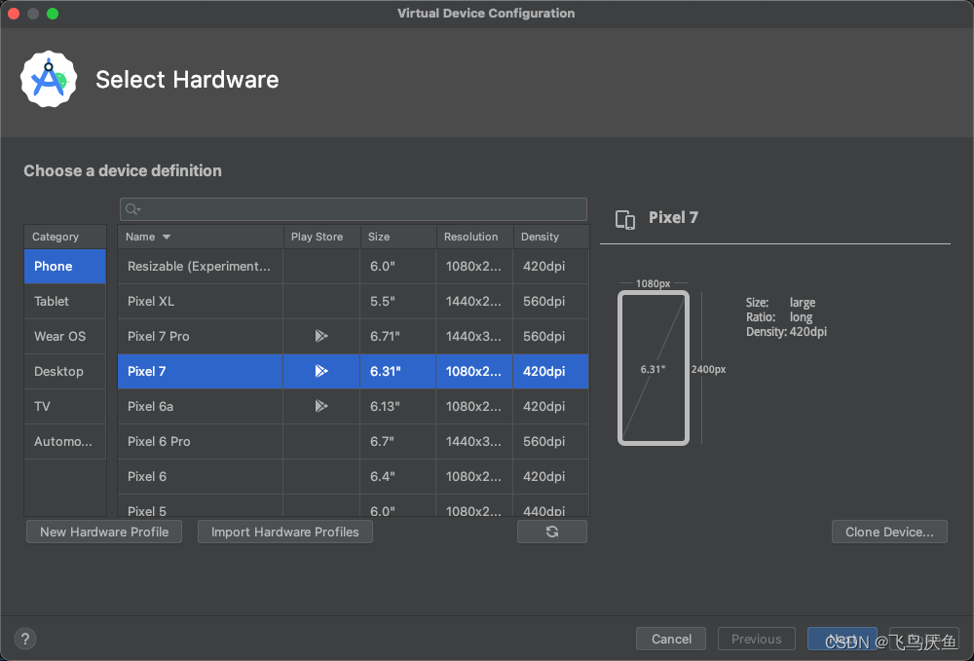This screenshot has height=661, width=974.
Task: Click the Pixel 7 phone preview outline
Action: pyautogui.click(x=654, y=368)
